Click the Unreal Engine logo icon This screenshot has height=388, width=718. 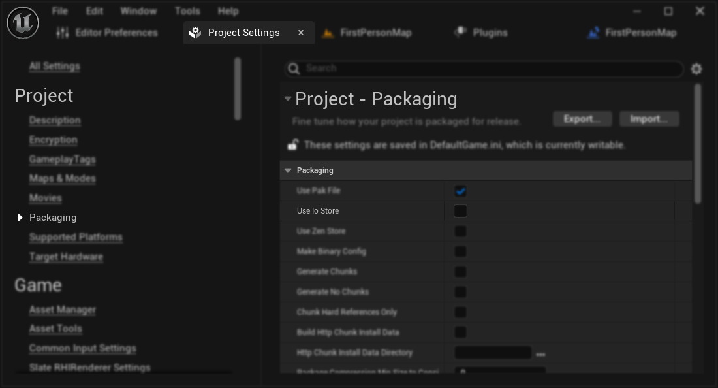coord(23,23)
